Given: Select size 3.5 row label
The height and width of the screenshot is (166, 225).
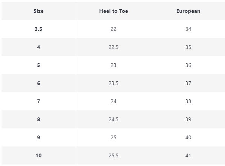Looking at the screenshot, I should click(x=38, y=29).
